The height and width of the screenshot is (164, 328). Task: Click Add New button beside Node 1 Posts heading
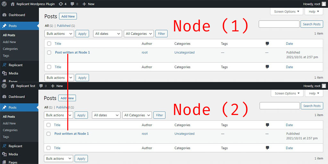pyautogui.click(x=68, y=16)
